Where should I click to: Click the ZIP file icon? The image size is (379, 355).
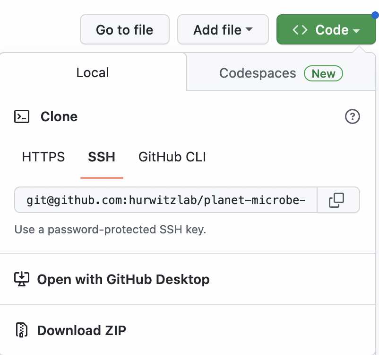(22, 330)
